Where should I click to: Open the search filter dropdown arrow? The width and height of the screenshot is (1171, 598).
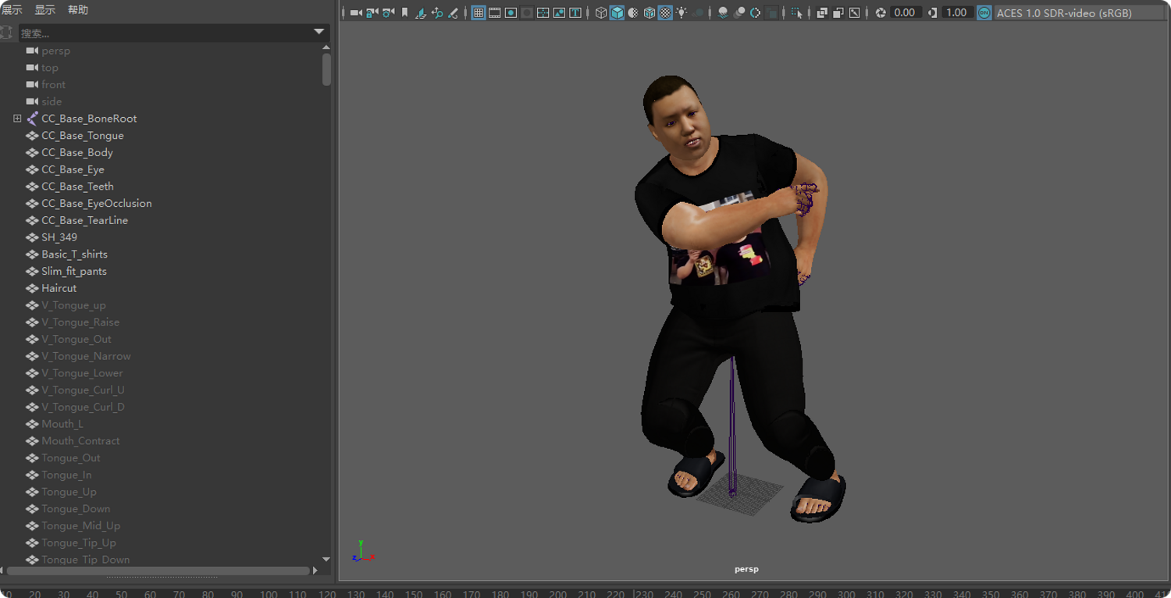click(x=319, y=32)
